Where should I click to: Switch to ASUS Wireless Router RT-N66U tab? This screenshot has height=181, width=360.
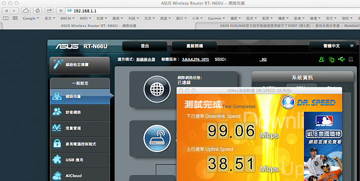(98, 25)
